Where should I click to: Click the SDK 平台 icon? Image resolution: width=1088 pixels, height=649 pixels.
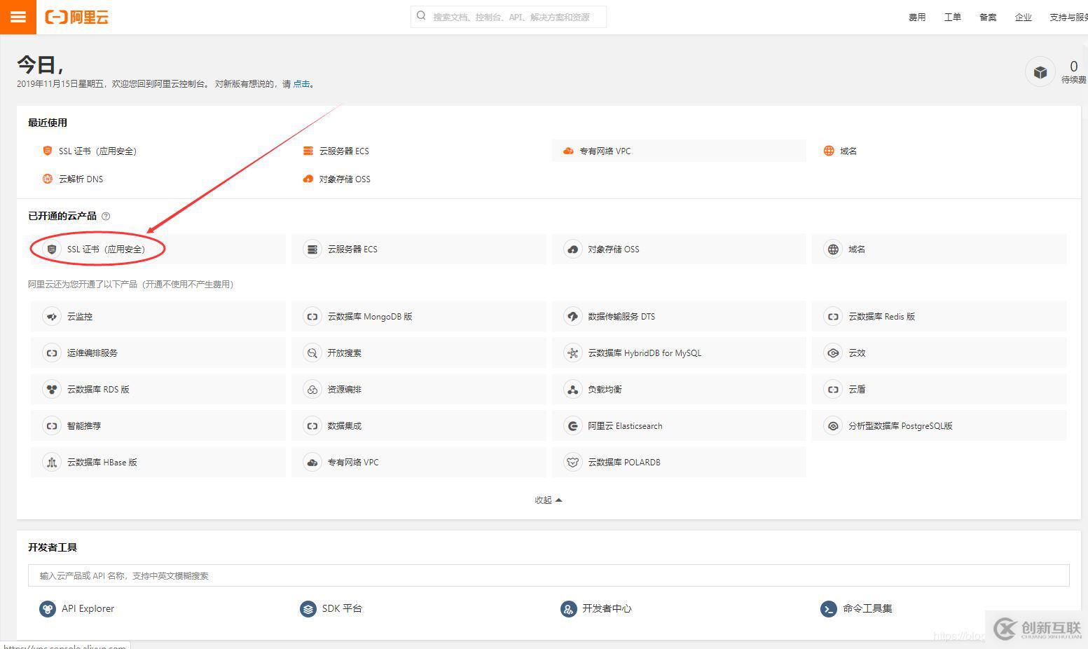[308, 609]
